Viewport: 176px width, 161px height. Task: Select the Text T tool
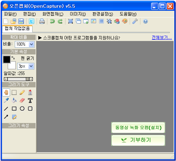pos(30,100)
